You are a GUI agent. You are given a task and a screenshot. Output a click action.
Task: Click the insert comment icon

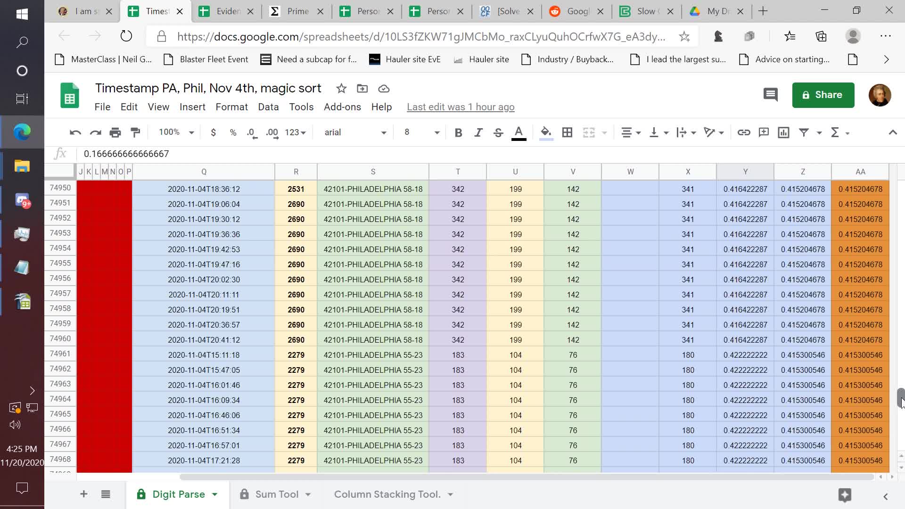[x=764, y=132]
